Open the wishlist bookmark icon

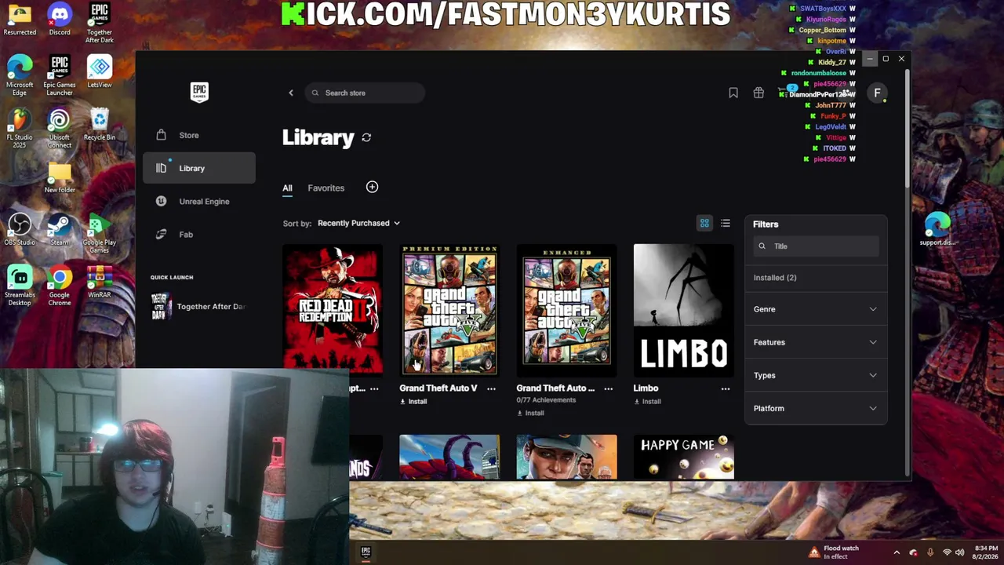(x=733, y=93)
